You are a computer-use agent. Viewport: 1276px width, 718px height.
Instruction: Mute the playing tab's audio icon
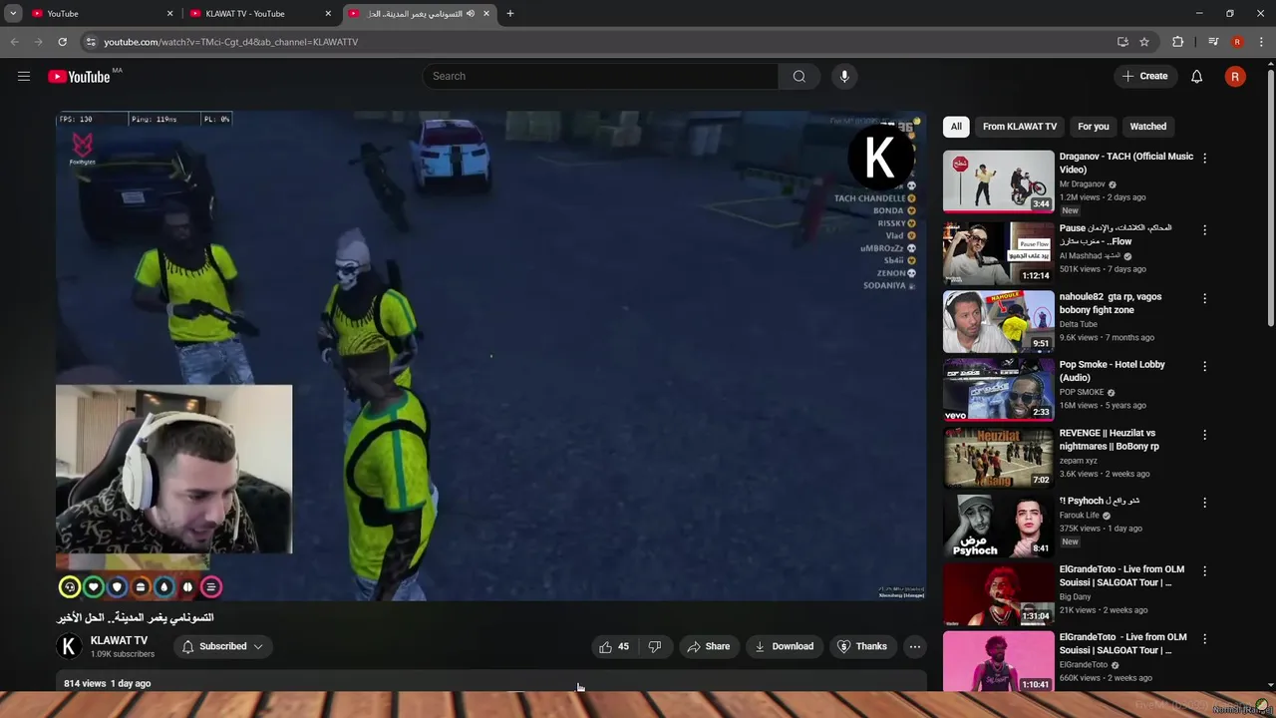(471, 13)
